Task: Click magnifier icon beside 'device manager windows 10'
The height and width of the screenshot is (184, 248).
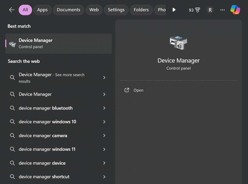Action: click(x=12, y=122)
